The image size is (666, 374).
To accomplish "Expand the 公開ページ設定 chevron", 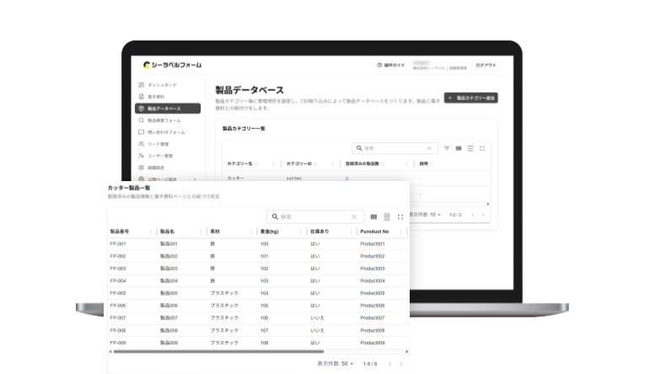I will click(195, 179).
